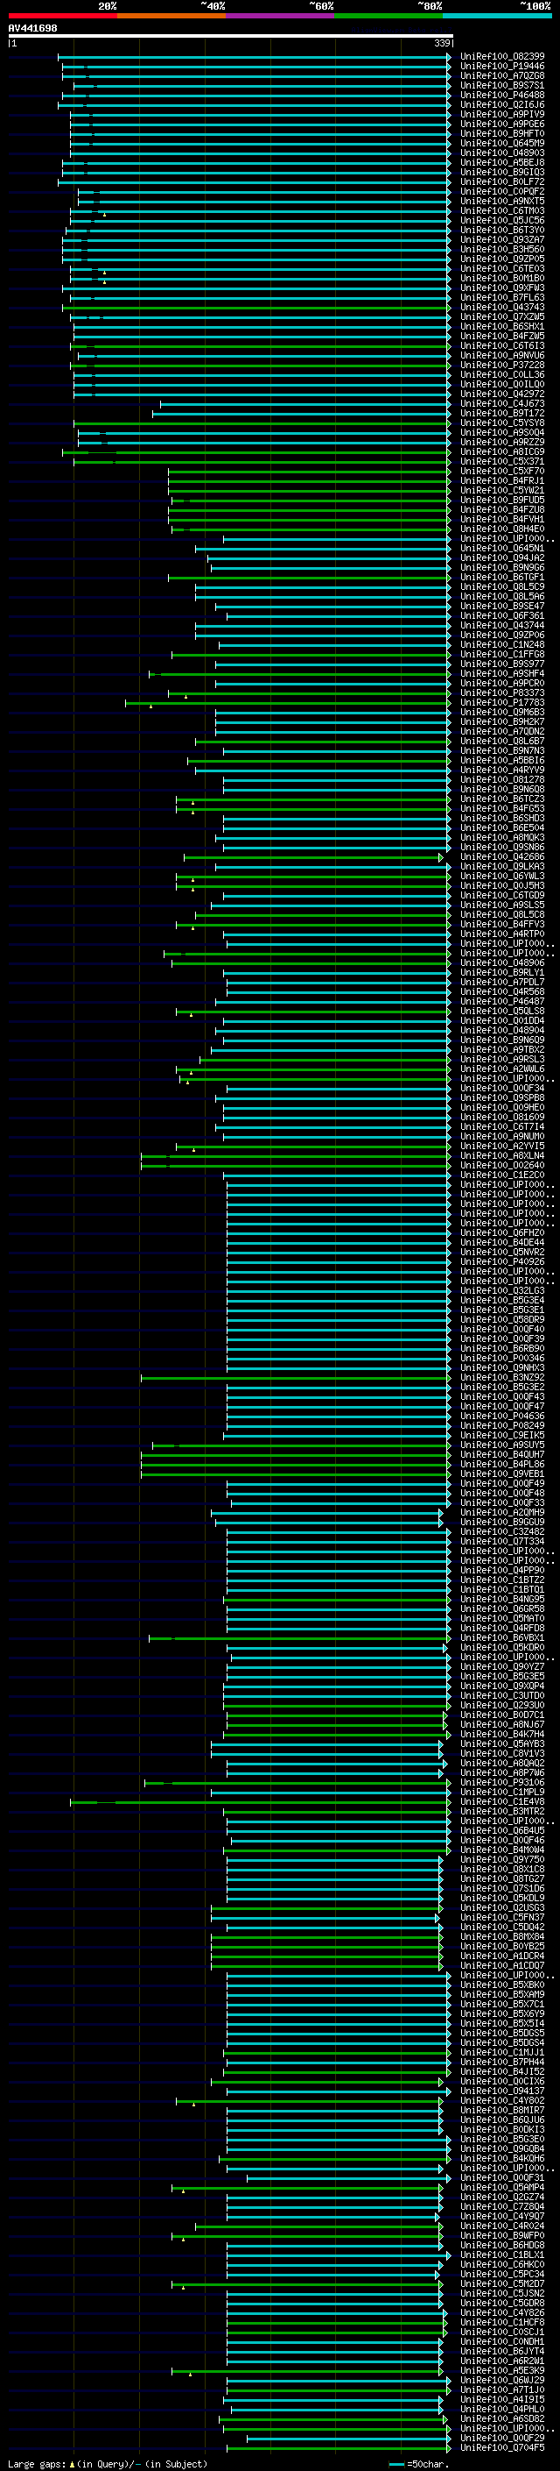
Task: Select the UniRef100_C5X371 label
Action: [x=502, y=461]
